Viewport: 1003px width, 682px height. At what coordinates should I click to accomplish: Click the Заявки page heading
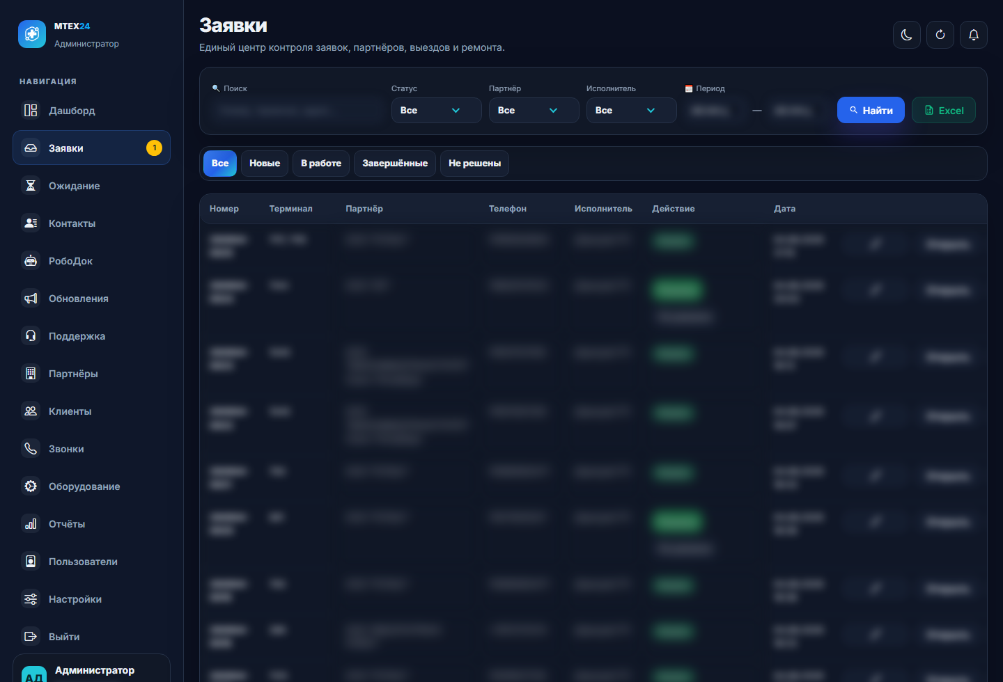click(233, 25)
